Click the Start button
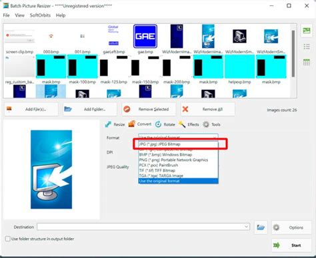The width and height of the screenshot is (316, 258). coord(291,245)
